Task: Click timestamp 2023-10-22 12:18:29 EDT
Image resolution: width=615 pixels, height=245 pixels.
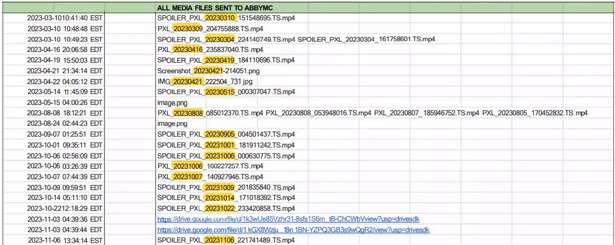Action: [x=65, y=208]
